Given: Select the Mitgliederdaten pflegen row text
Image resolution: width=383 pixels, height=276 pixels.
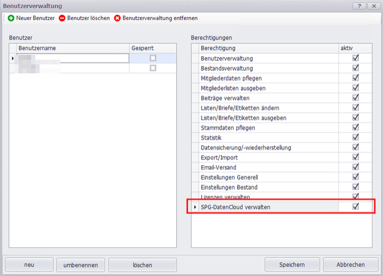Looking at the screenshot, I should tap(231, 79).
